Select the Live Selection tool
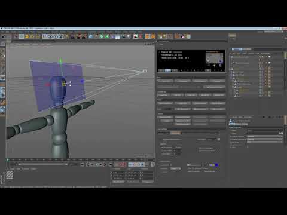This screenshot has height=215, width=287. pyautogui.click(x=16, y=36)
